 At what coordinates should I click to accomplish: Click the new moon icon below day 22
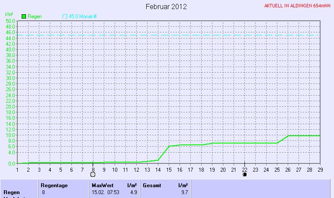coord(244,175)
